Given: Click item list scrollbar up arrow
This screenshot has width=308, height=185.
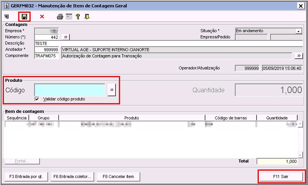Looking at the screenshot, I should pos(300,124).
